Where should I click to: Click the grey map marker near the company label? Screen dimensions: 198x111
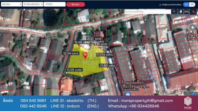192,28
